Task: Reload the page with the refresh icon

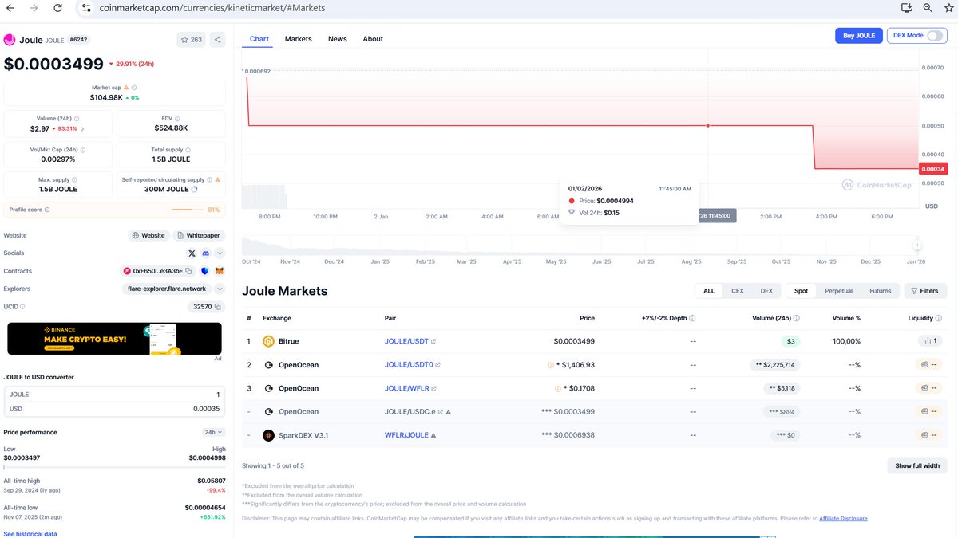Action: pyautogui.click(x=57, y=7)
